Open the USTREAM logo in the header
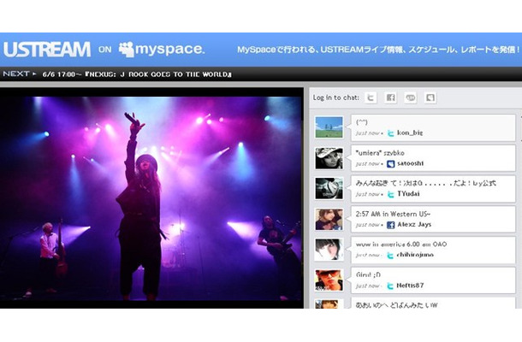The image size is (522, 342). point(47,50)
